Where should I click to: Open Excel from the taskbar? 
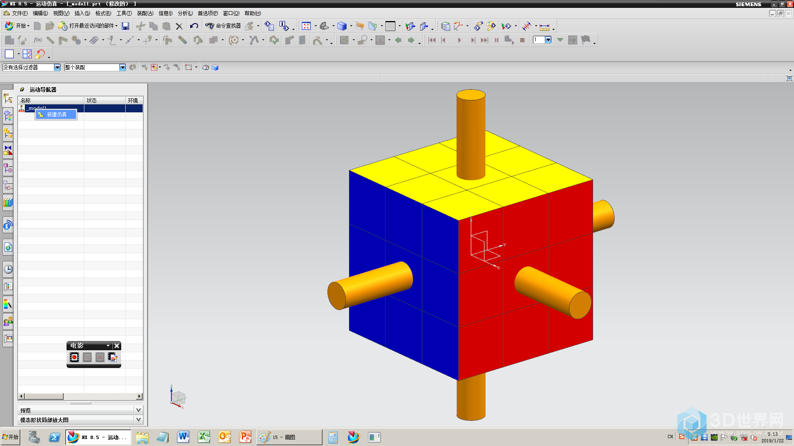point(203,437)
